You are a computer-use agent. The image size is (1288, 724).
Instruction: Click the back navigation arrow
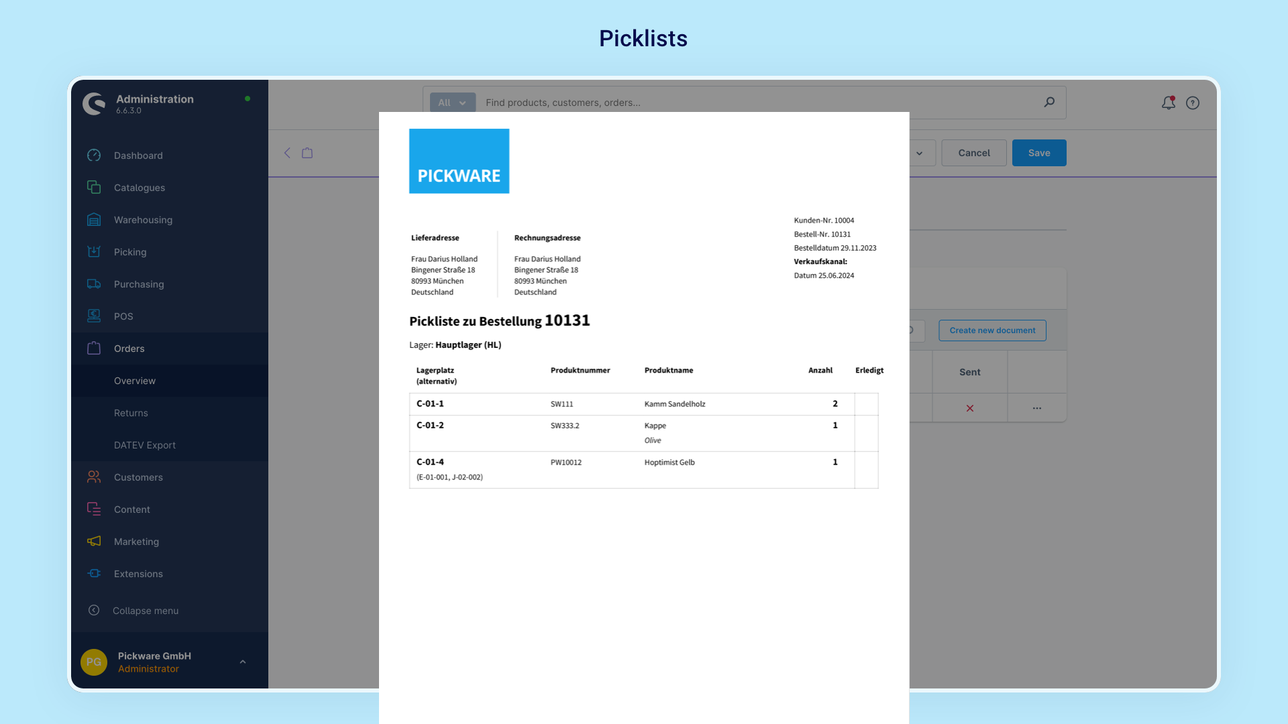[x=288, y=151]
